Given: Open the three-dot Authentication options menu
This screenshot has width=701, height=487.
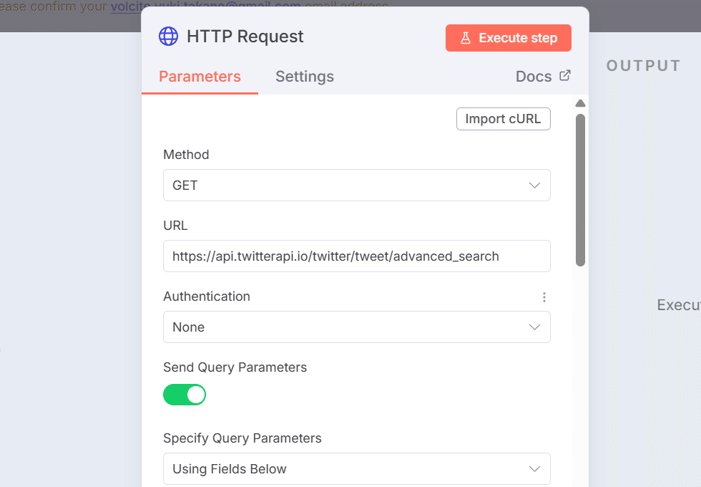Looking at the screenshot, I should click(544, 296).
